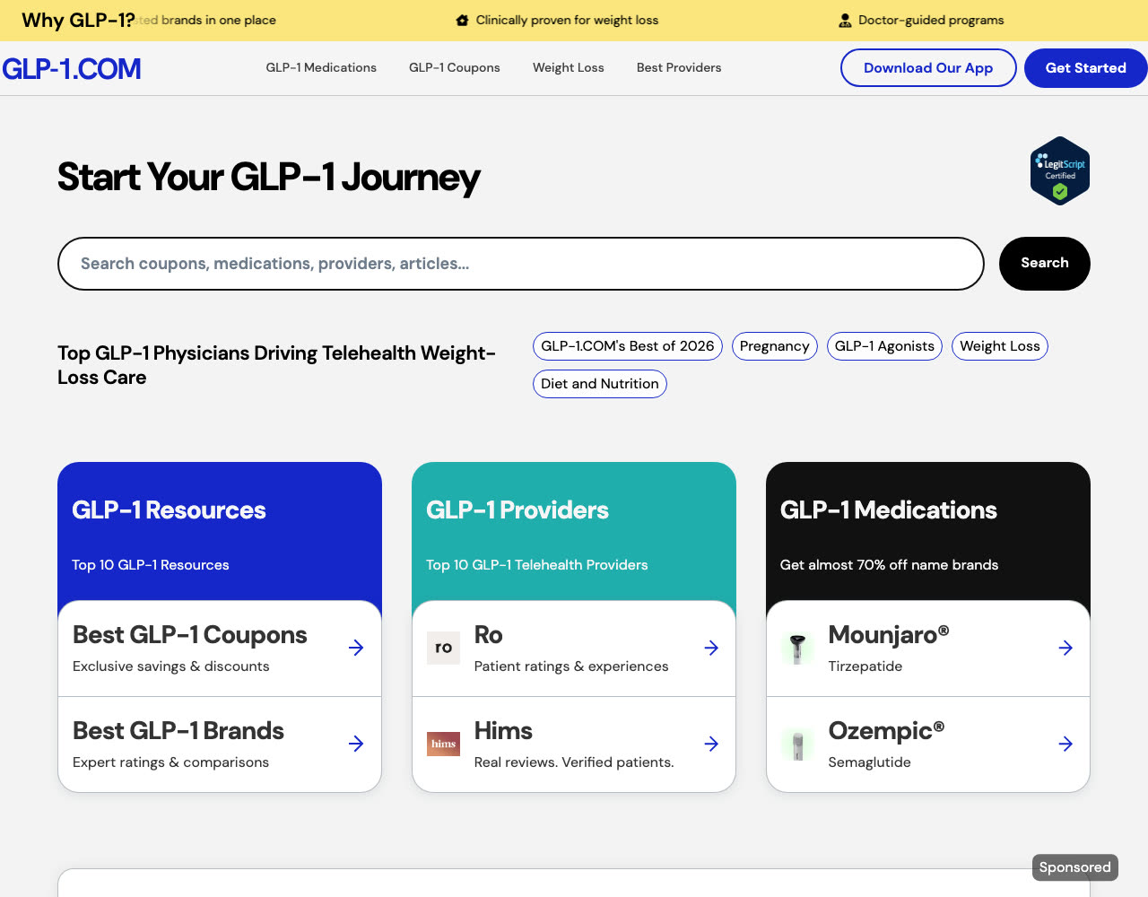Click the Ozempic pen thumbnail
Screen dimensions: 1148x897
point(797,744)
